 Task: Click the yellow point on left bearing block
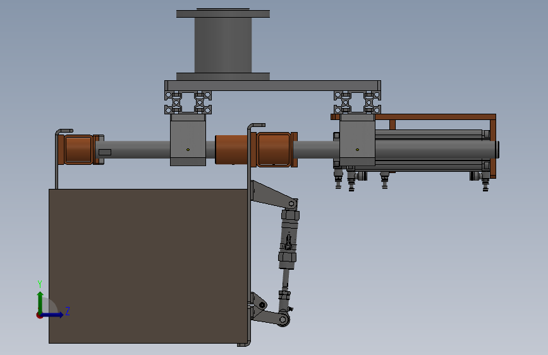188,150
